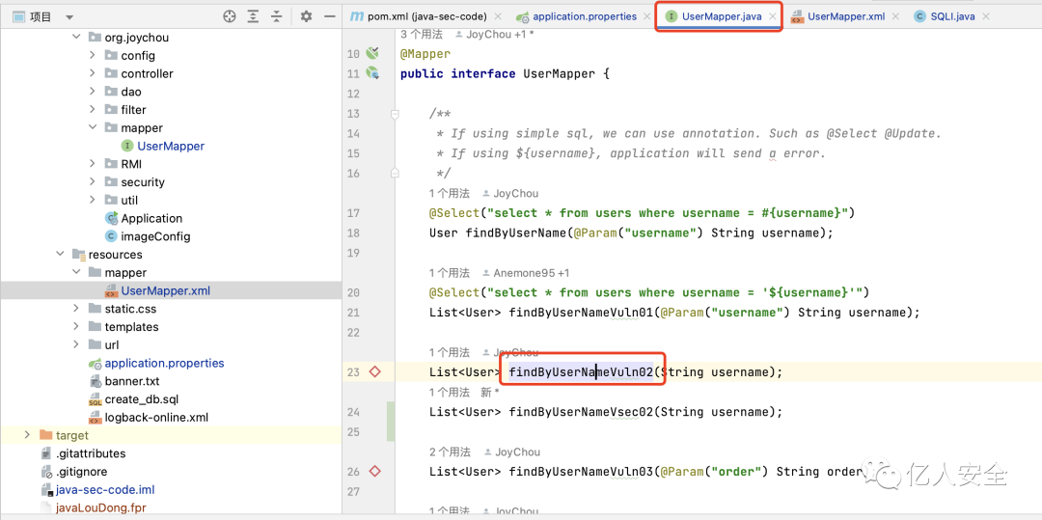Toggle Javadoc comment fold at line 13
Viewport: 1042px width, 520px height.
pyautogui.click(x=395, y=114)
